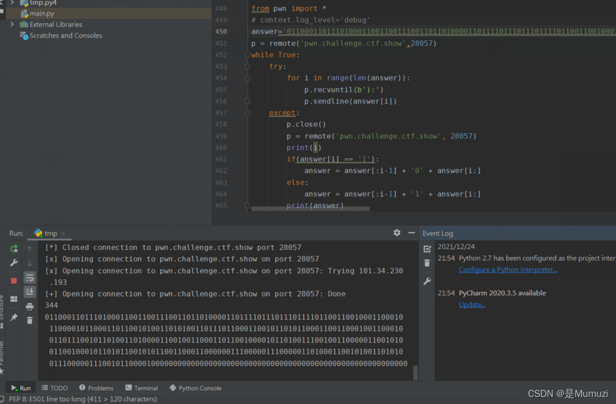
Task: Print the console output
Action: pos(30,307)
